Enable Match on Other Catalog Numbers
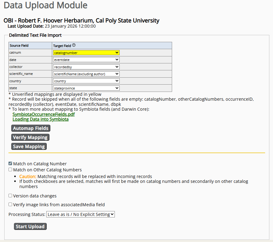Screen dimensions: 273x242 tap(10, 170)
